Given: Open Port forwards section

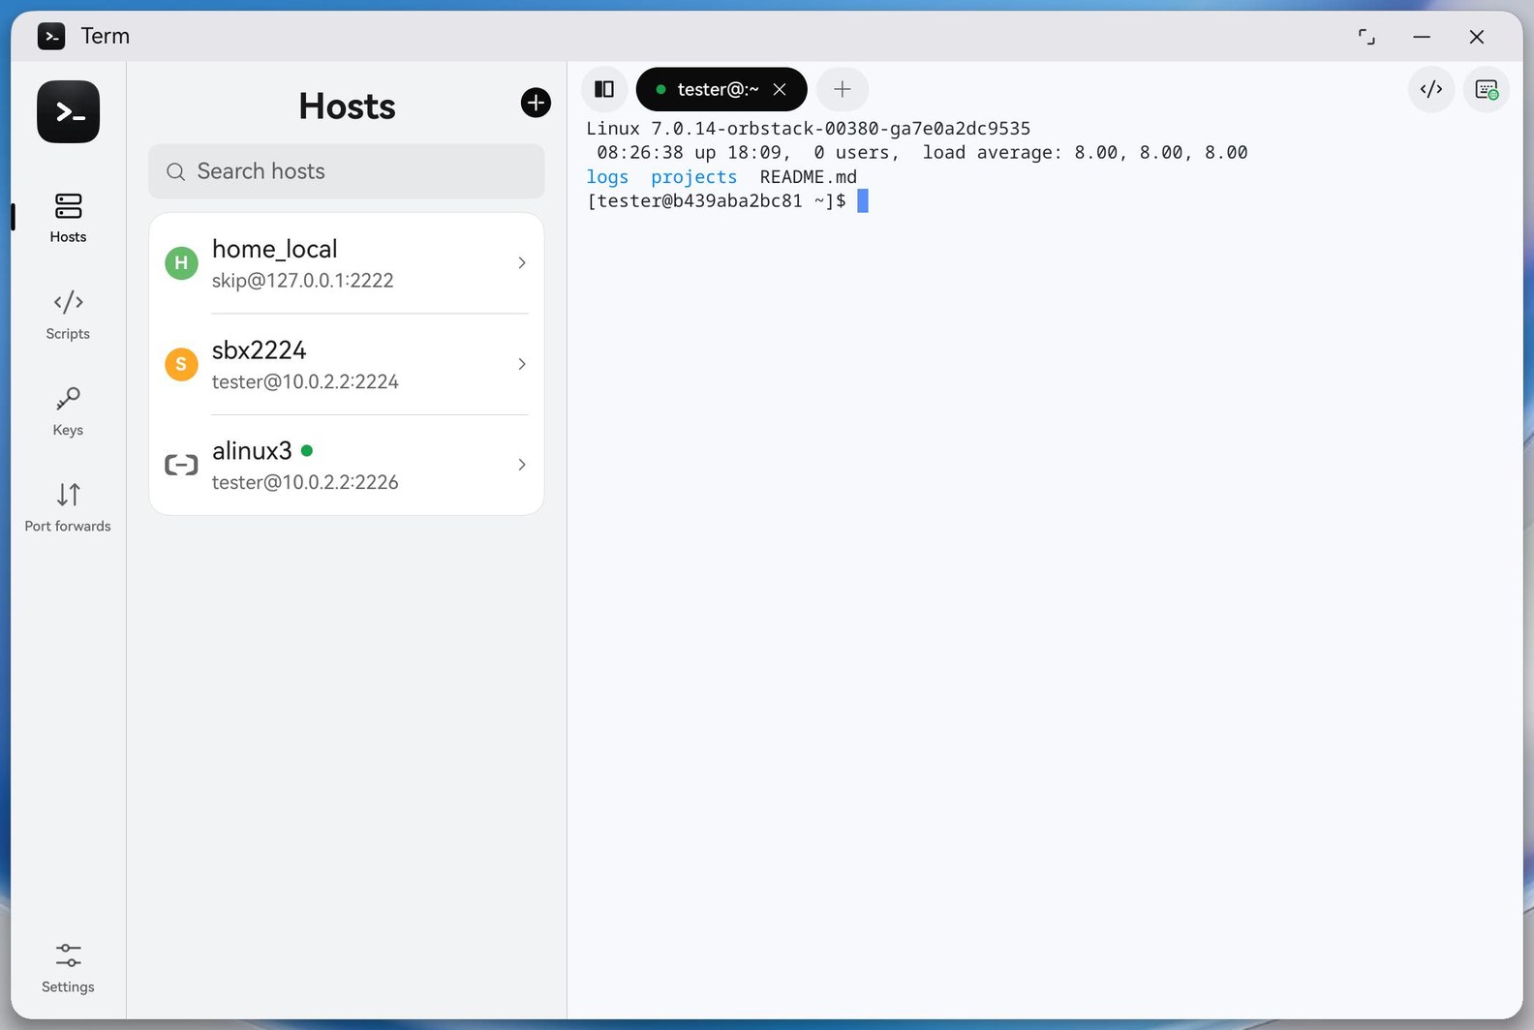Looking at the screenshot, I should [x=68, y=507].
